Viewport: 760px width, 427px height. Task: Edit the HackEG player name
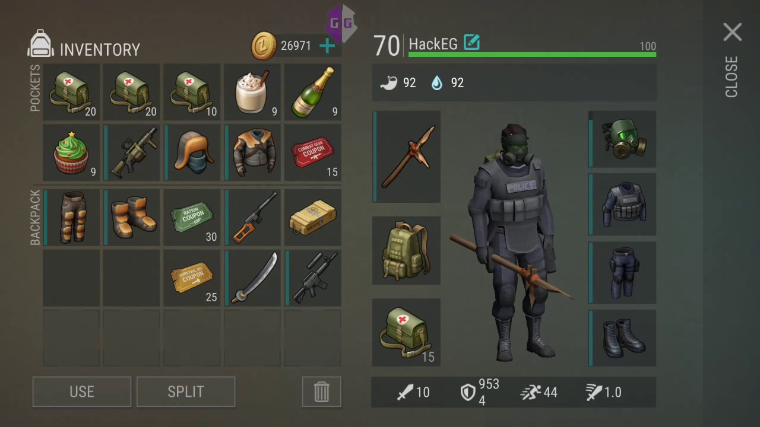(x=471, y=43)
